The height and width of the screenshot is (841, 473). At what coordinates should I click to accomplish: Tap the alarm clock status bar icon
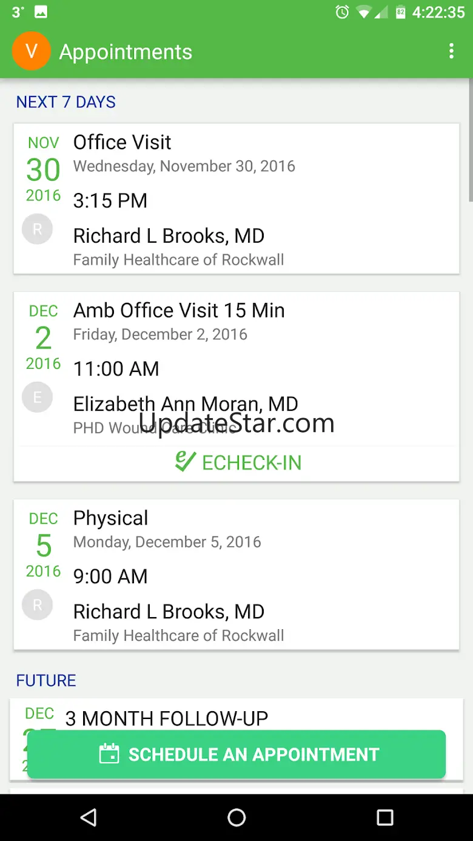pyautogui.click(x=342, y=12)
